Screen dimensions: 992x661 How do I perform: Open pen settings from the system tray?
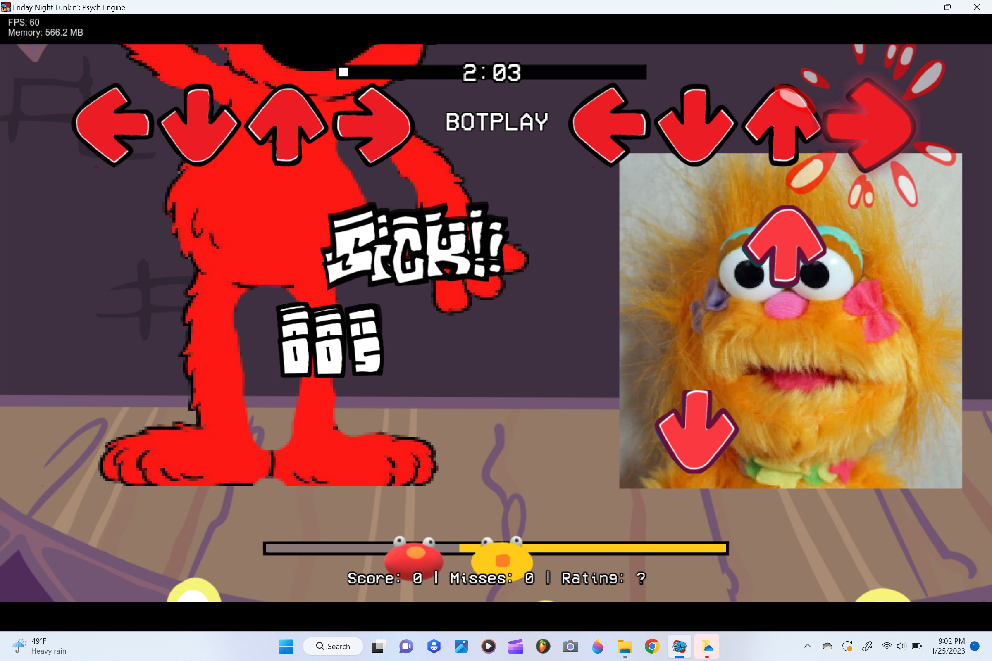pos(868,646)
